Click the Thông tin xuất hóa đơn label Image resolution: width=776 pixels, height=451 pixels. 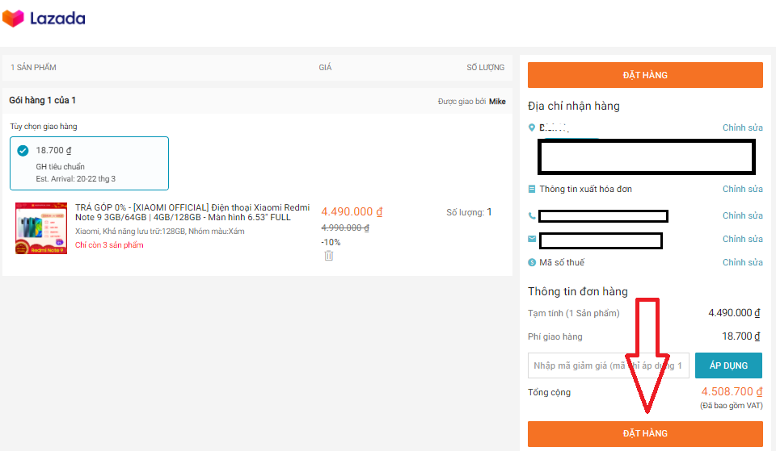point(585,189)
